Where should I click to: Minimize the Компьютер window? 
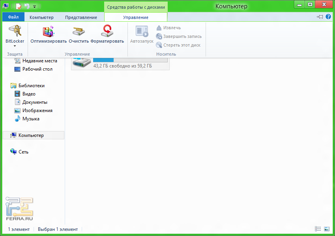299,5
